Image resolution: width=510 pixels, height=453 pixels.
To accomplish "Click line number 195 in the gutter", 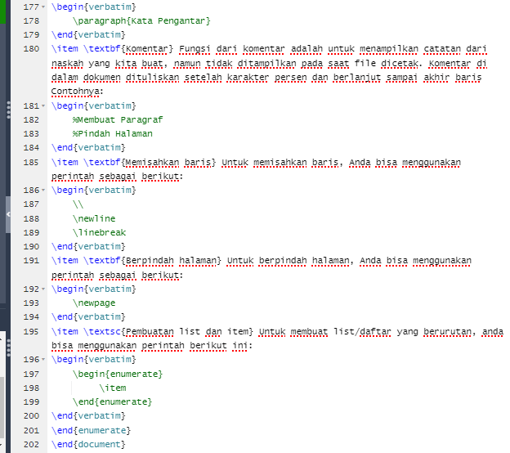I will coord(31,332).
